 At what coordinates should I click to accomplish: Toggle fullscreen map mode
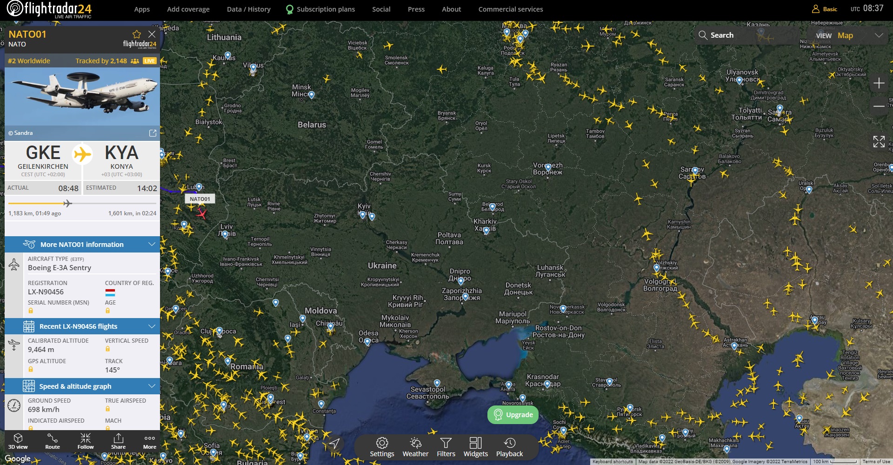pos(879,142)
